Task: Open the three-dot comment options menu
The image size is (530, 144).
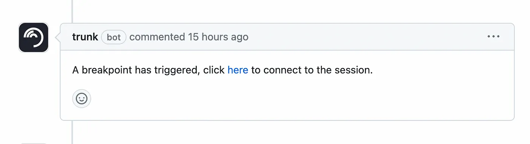Action: click(494, 37)
